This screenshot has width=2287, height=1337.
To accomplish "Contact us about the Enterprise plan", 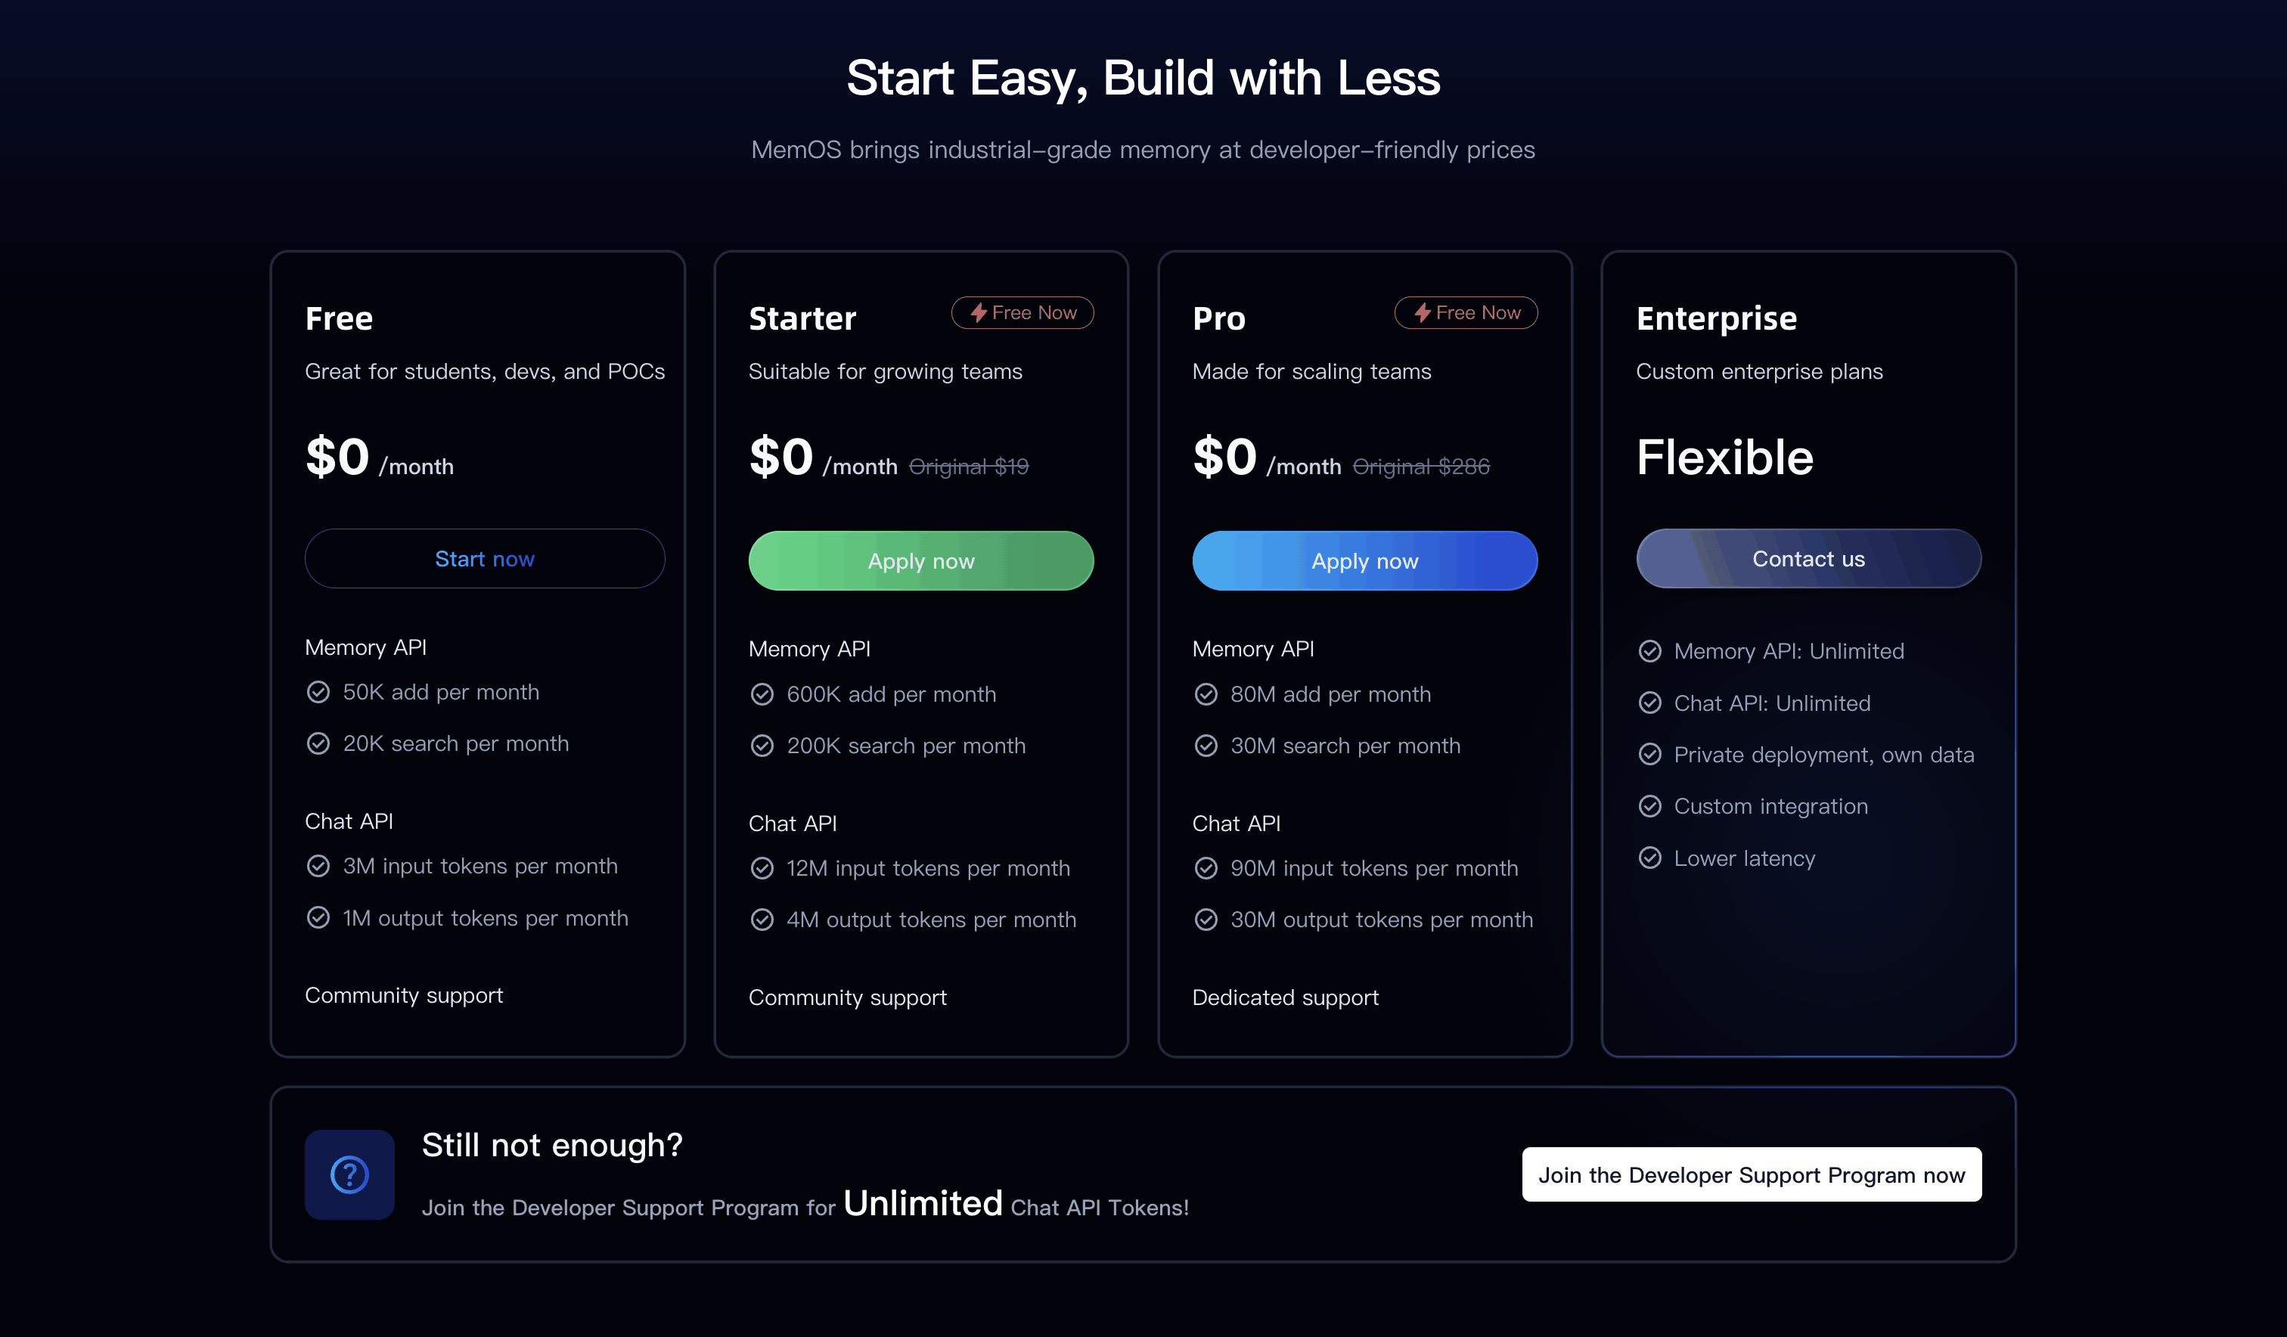I will pos(1809,559).
